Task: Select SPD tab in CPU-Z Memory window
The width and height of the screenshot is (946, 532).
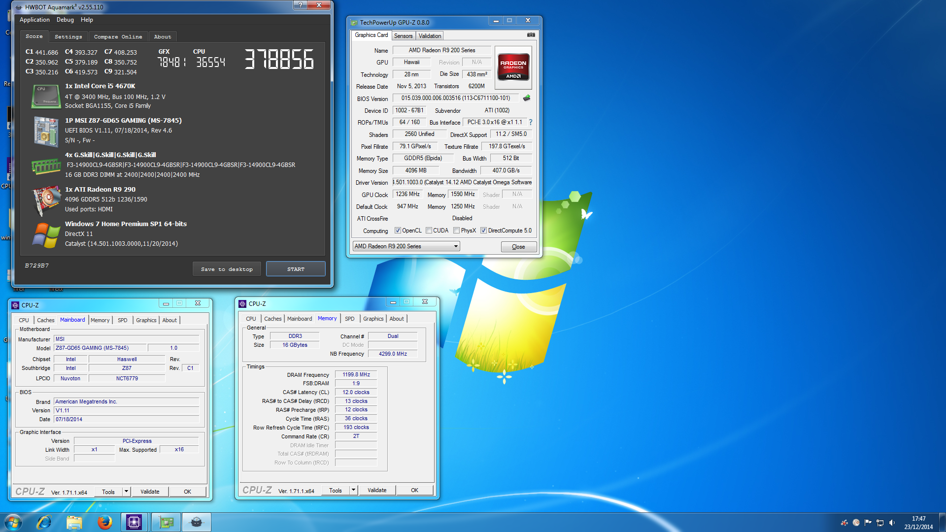Action: click(349, 319)
